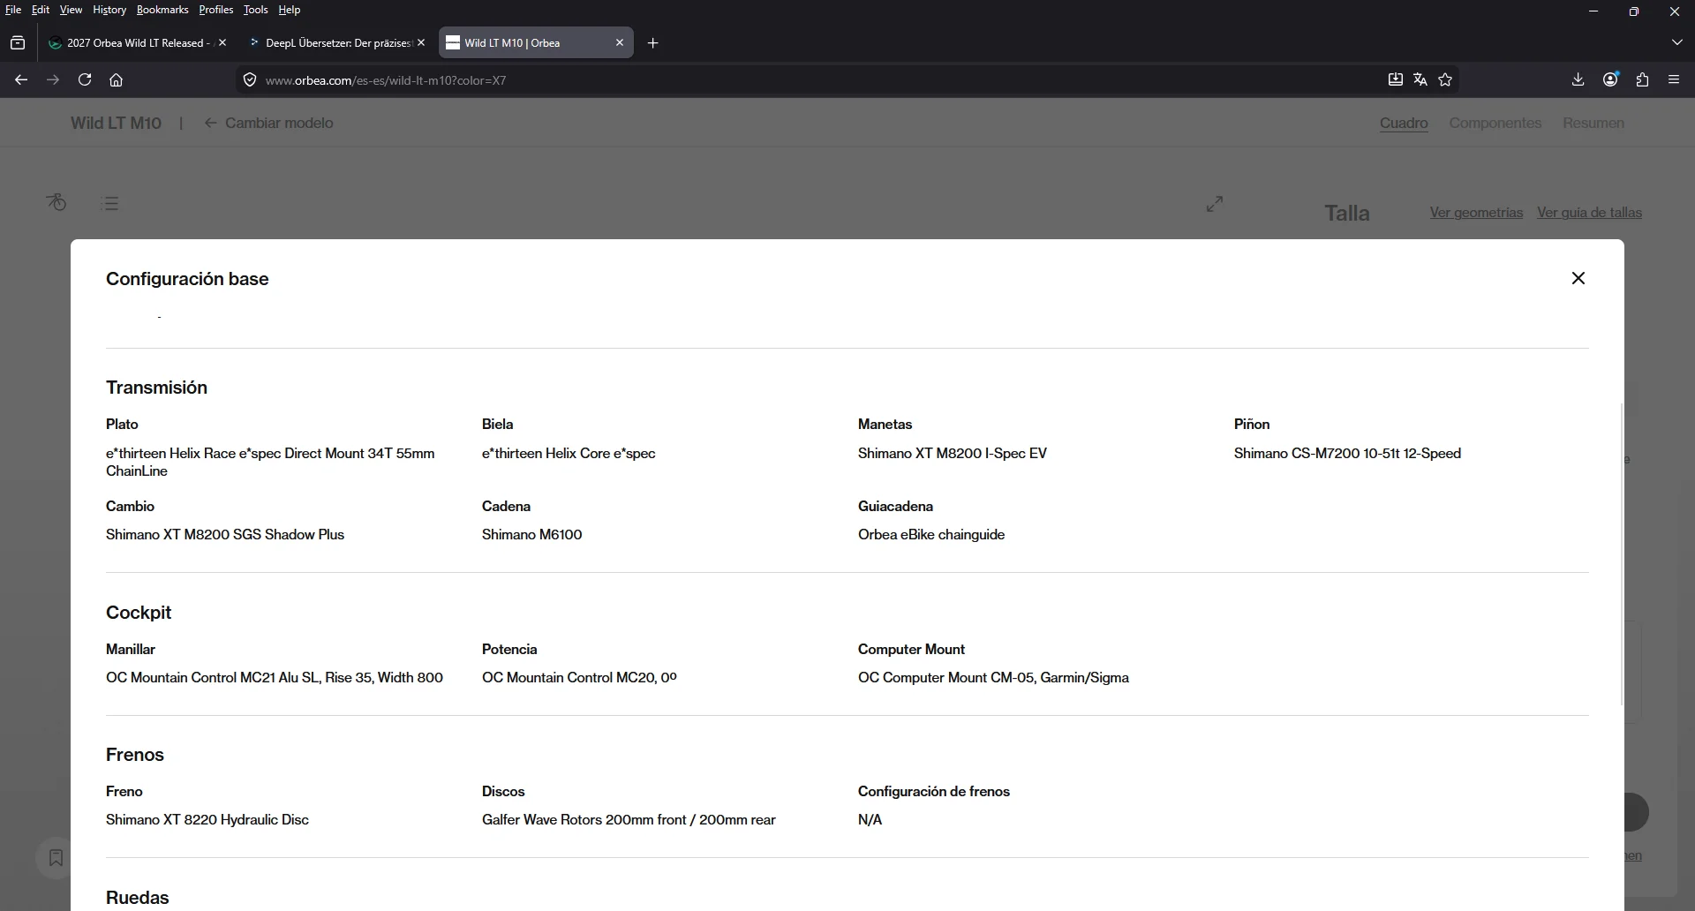Expand the bike image to fullscreen
1695x911 pixels.
(1215, 204)
